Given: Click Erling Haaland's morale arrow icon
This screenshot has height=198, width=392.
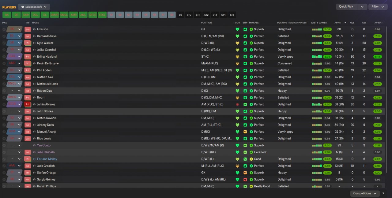Looking at the screenshot, I should (x=251, y=57).
